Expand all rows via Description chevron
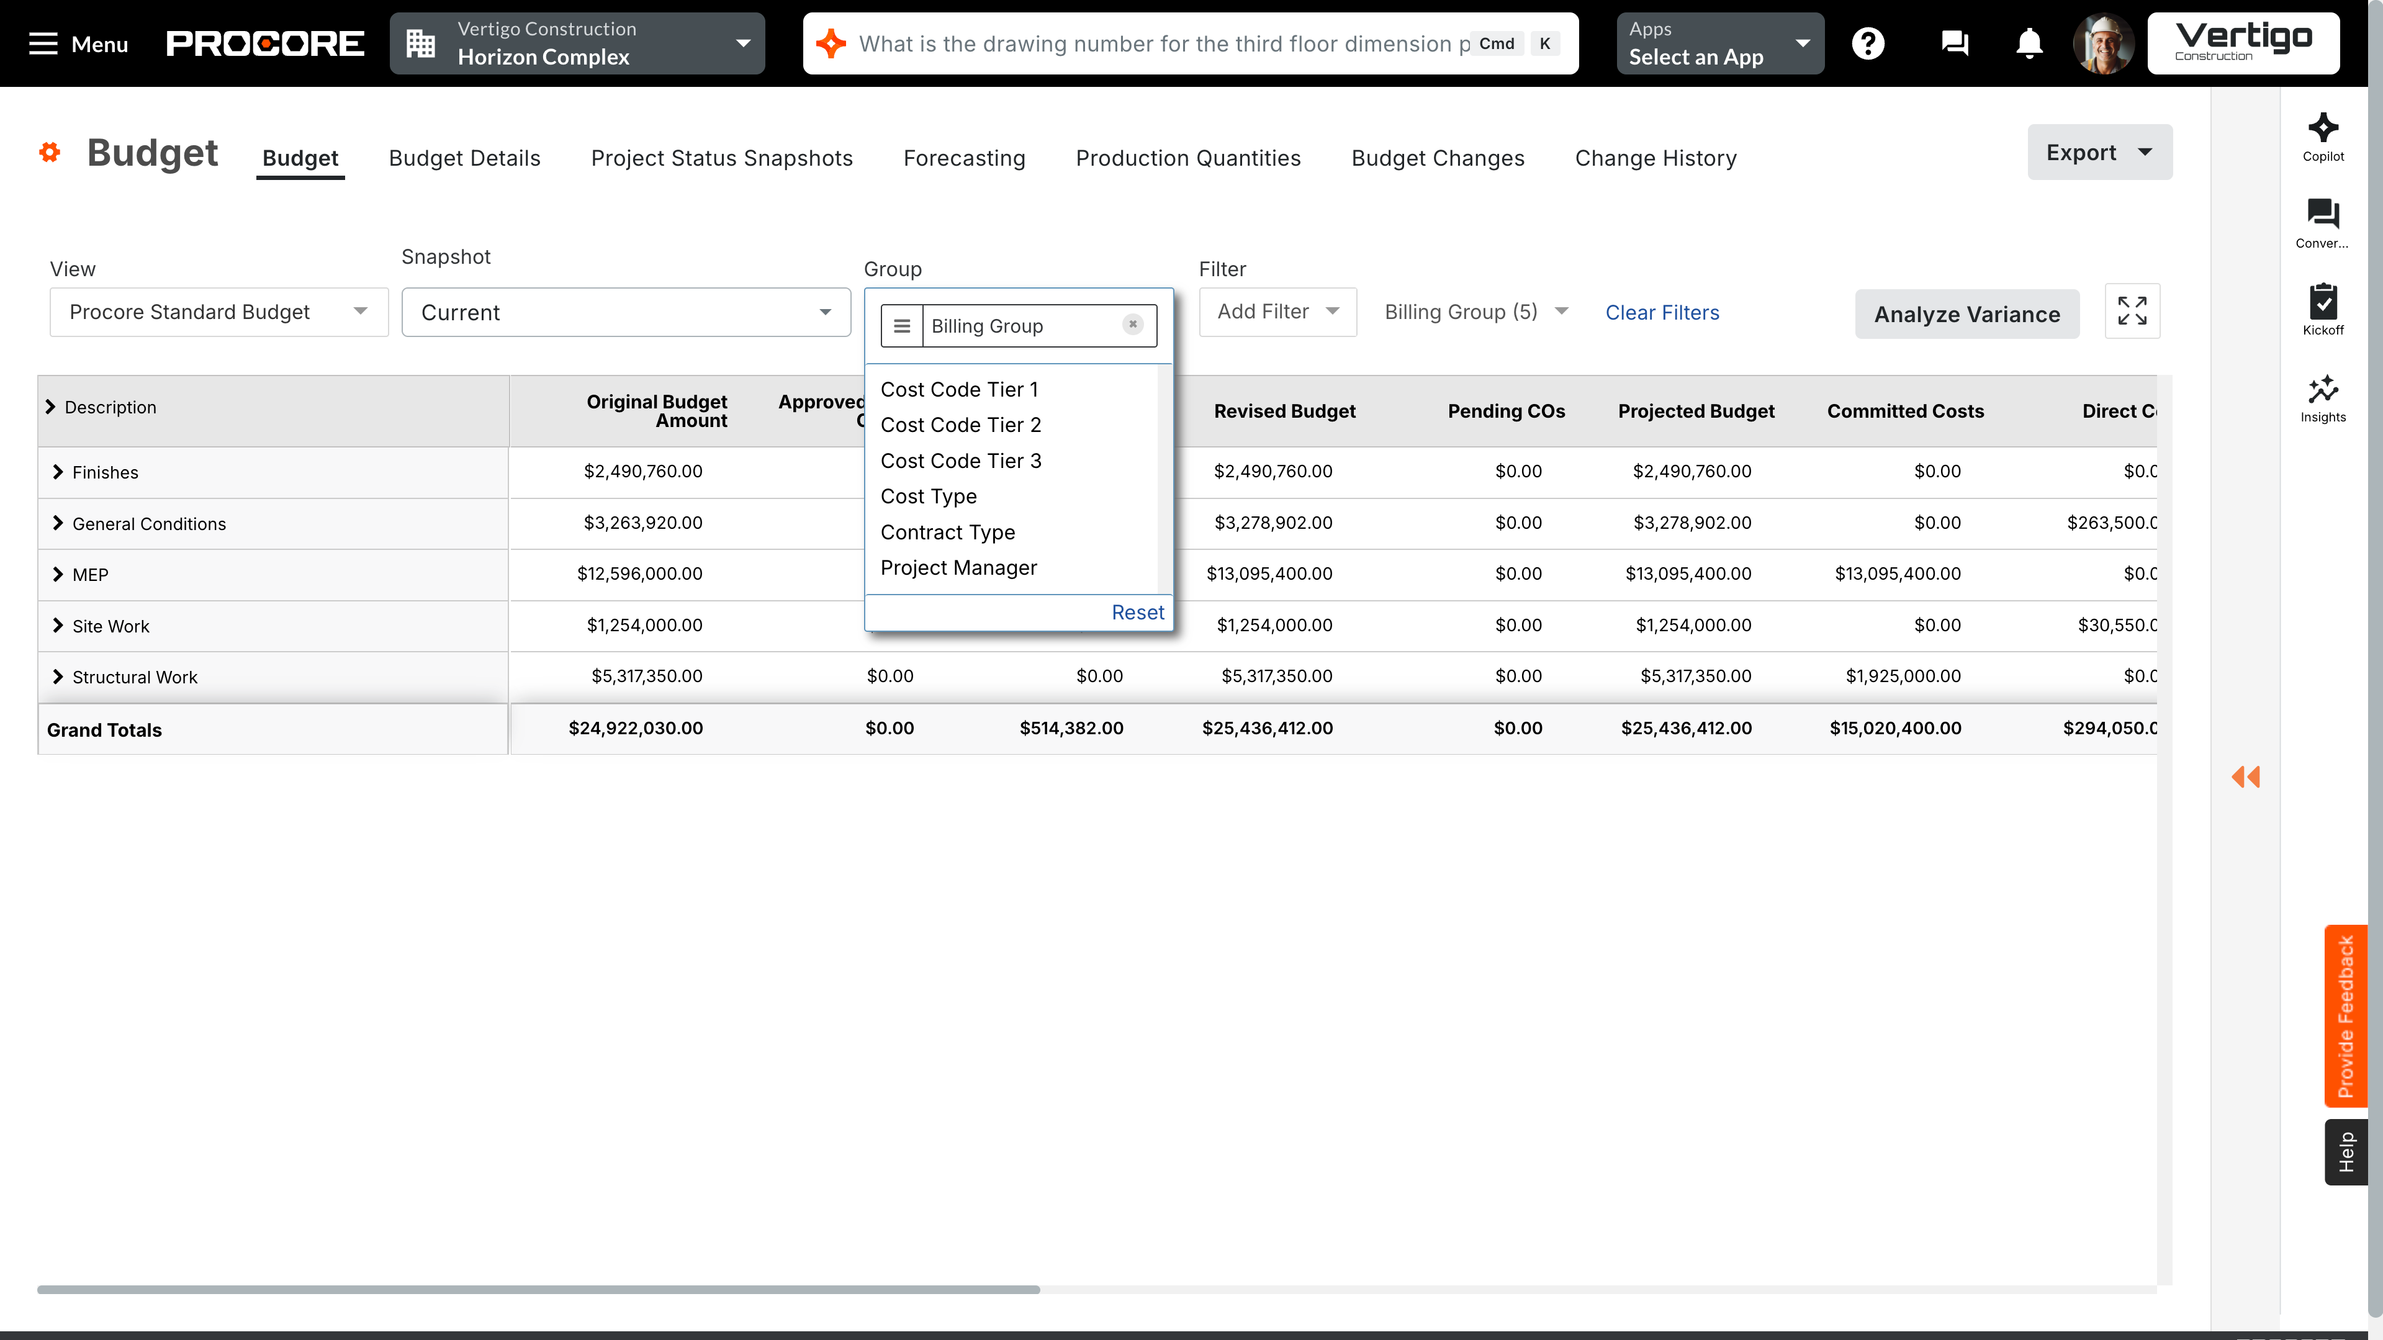This screenshot has height=1340, width=2383. tap(51, 407)
